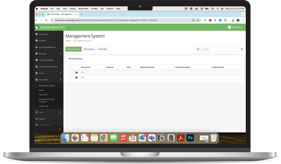Open Chrome three-dot menu
Image resolution: width=281 pixels, height=164 pixels.
243,20
